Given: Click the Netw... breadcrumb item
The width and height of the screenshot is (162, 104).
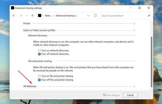Looking at the screenshot, I should coord(48,16).
